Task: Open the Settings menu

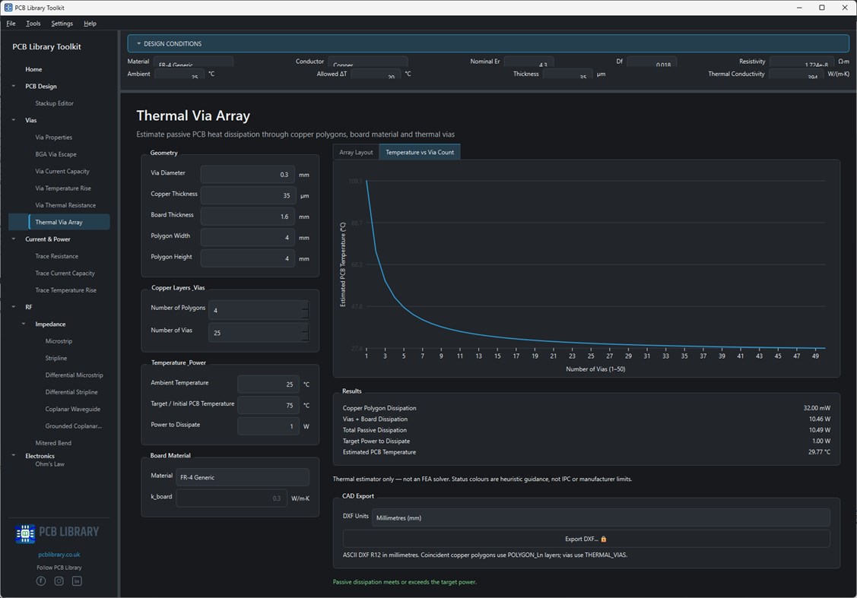Action: (62, 24)
